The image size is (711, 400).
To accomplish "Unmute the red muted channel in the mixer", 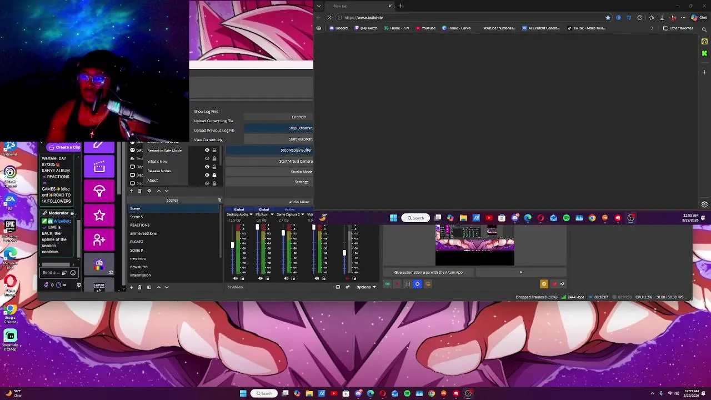I will tap(347, 278).
